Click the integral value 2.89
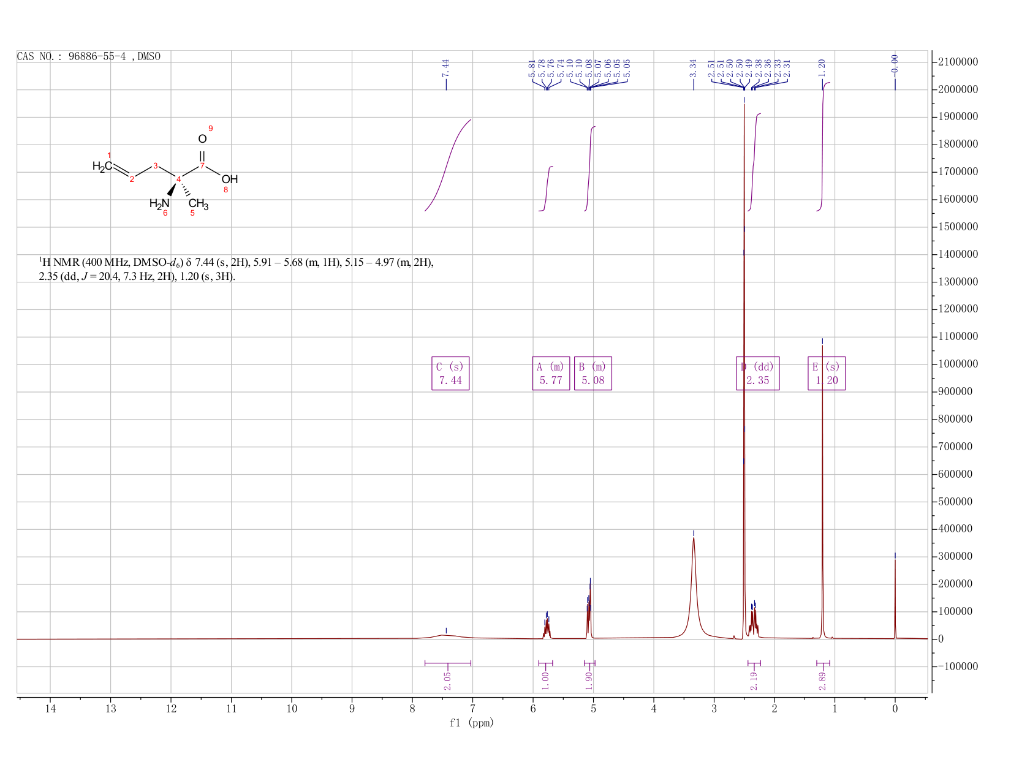 pyautogui.click(x=823, y=681)
